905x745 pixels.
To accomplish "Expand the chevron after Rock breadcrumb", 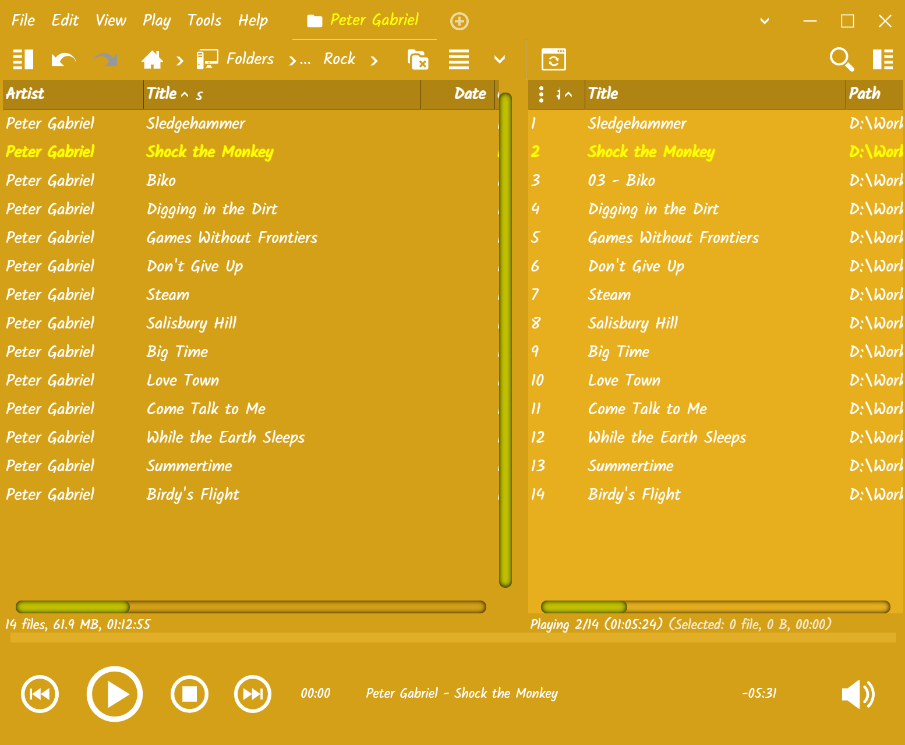I will pos(374,60).
